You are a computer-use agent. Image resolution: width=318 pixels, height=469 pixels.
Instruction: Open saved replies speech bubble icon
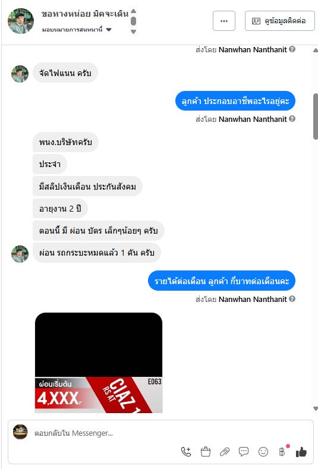coord(244,452)
